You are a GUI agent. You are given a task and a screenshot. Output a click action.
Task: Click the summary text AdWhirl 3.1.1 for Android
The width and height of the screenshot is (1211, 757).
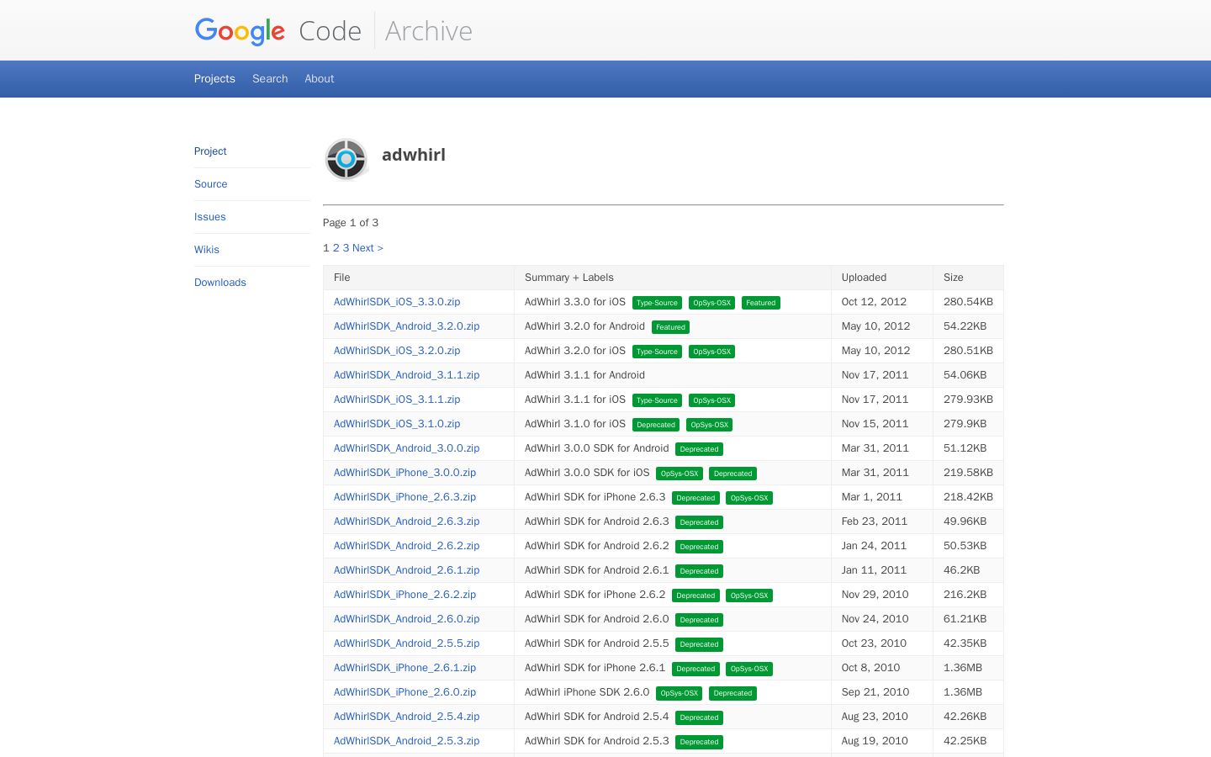pyautogui.click(x=584, y=375)
